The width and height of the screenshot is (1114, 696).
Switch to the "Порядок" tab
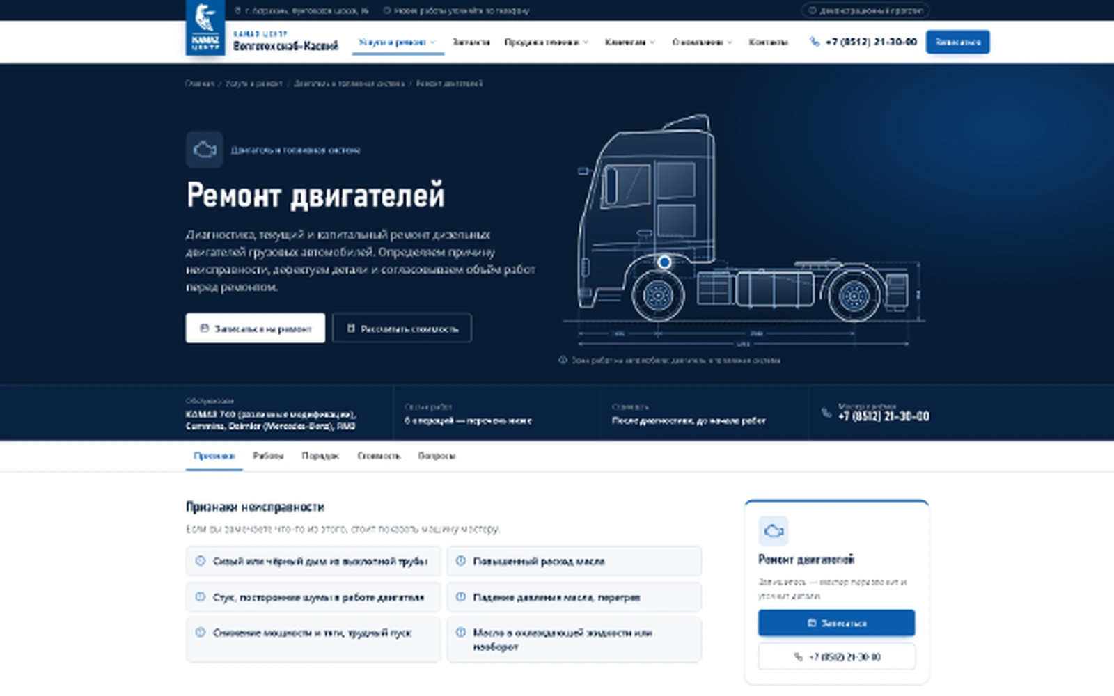[x=320, y=456]
